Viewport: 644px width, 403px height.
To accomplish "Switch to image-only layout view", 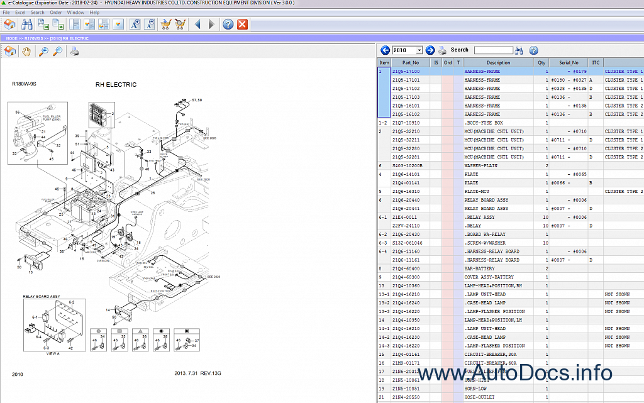I will [118, 25].
